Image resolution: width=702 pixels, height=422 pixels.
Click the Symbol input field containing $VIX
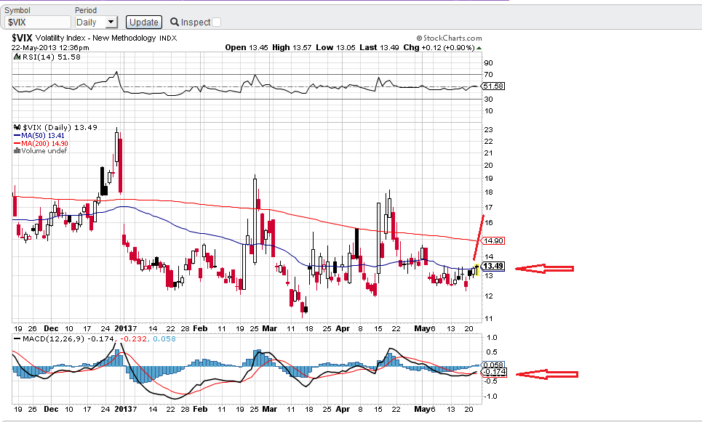tap(38, 23)
